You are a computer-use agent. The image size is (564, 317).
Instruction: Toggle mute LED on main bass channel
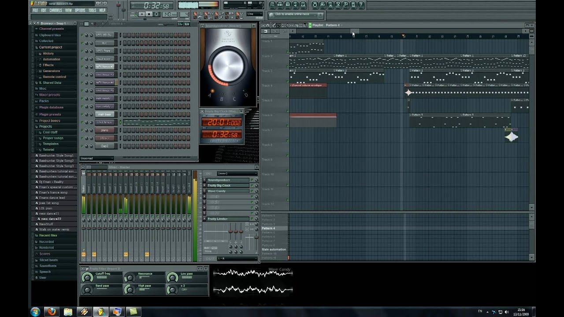pos(82,114)
